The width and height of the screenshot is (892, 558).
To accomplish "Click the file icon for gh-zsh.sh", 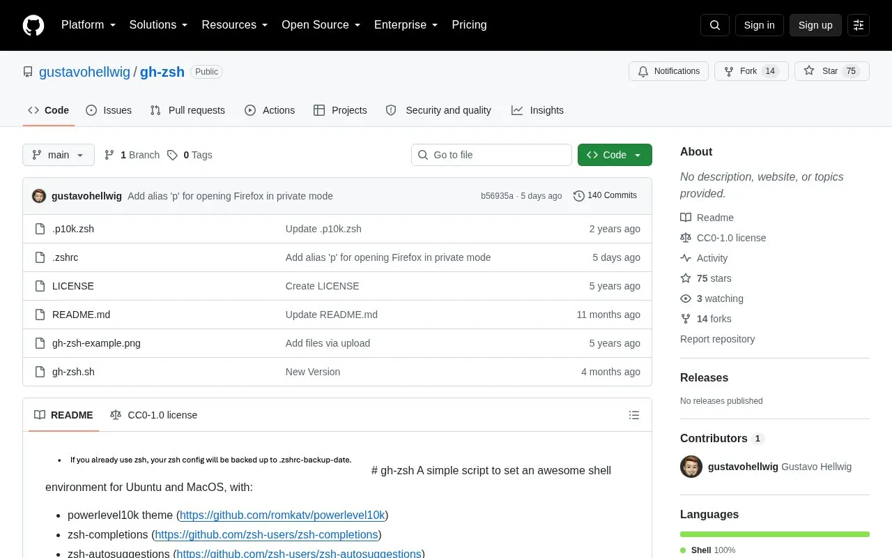I will [x=40, y=372].
